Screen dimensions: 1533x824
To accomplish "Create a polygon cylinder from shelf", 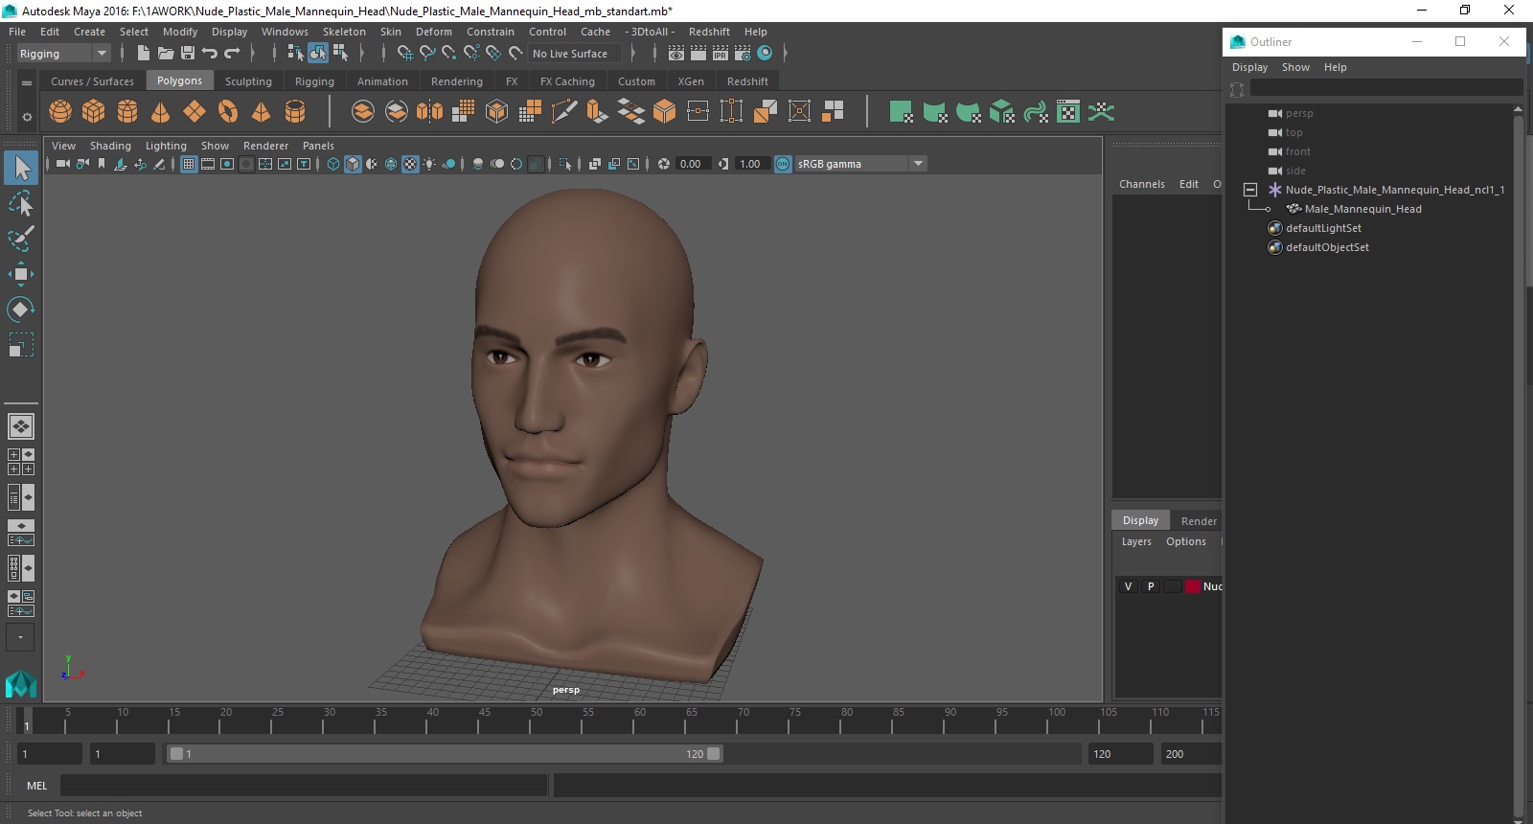I will tap(127, 112).
